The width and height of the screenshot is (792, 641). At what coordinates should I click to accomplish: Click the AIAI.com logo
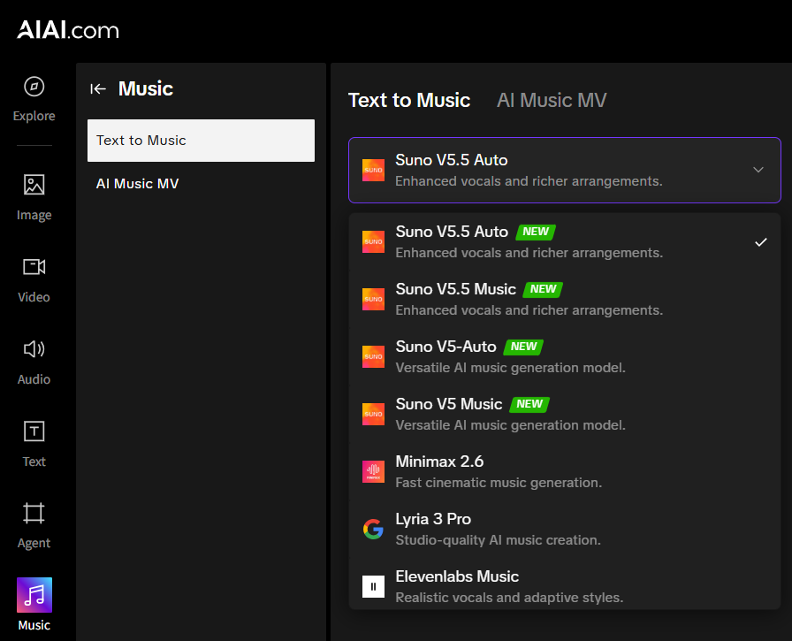(x=68, y=30)
